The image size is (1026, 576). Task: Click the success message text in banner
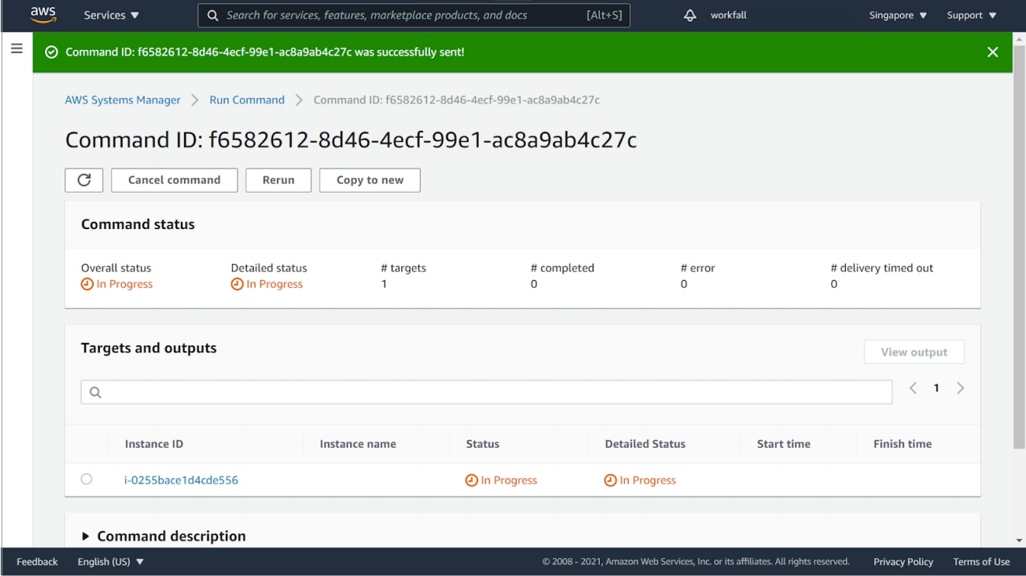[x=265, y=52]
